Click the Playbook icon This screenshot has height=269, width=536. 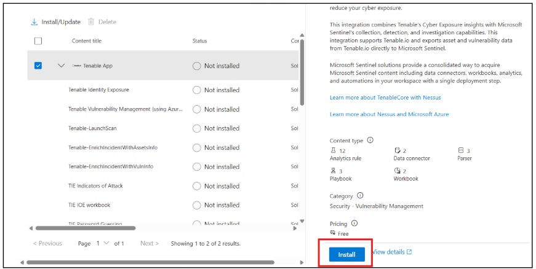333,171
